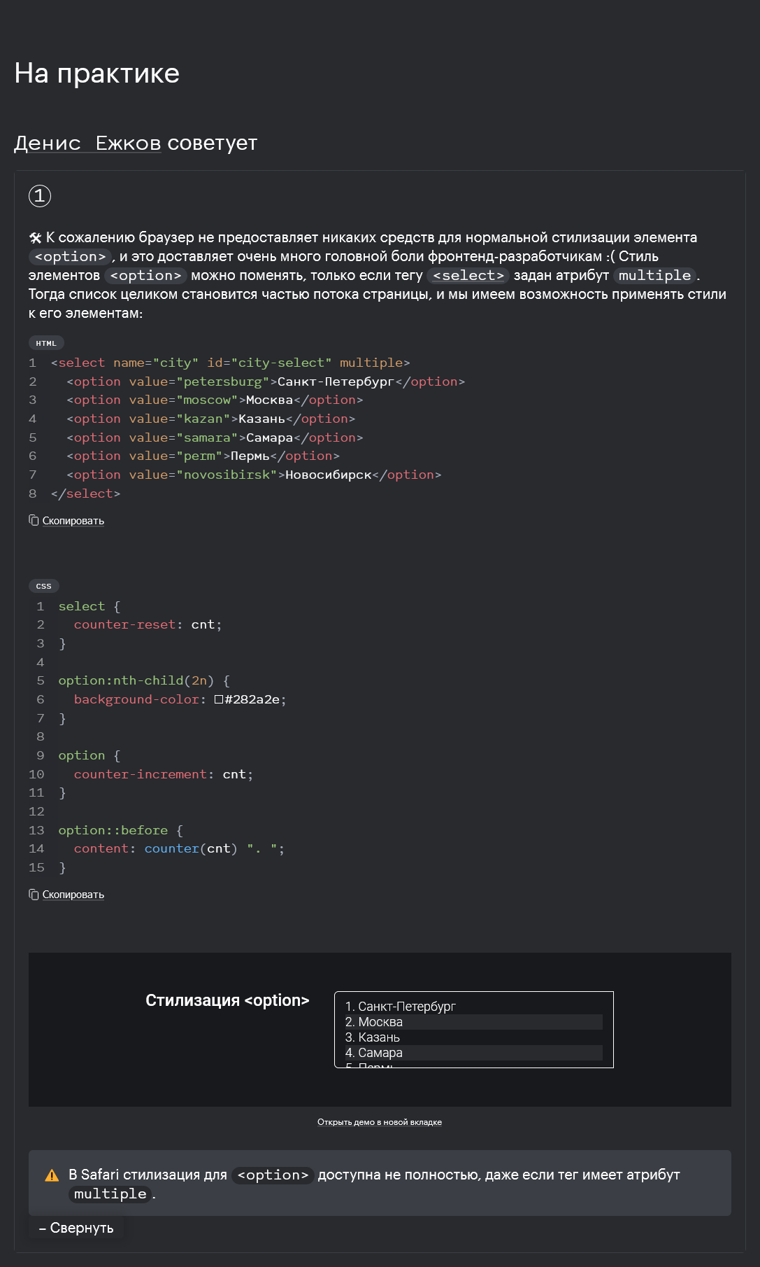Collapse the tip with Свернуть button
Image resolution: width=760 pixels, height=1267 pixels.
tap(76, 1228)
